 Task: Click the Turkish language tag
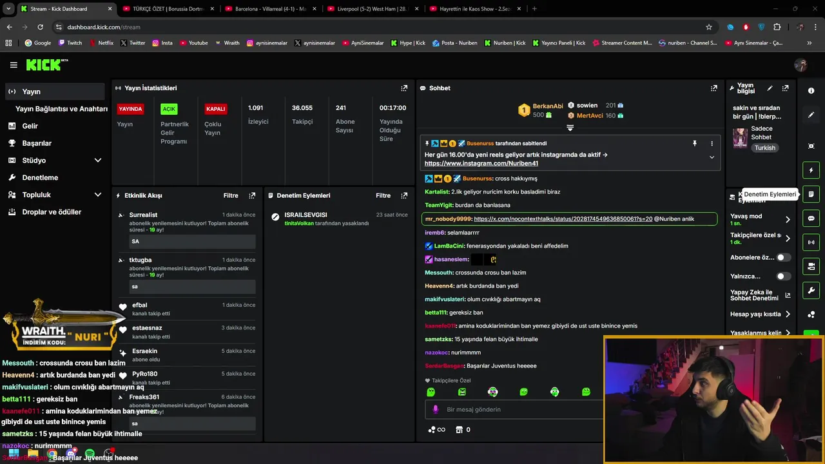click(x=765, y=148)
